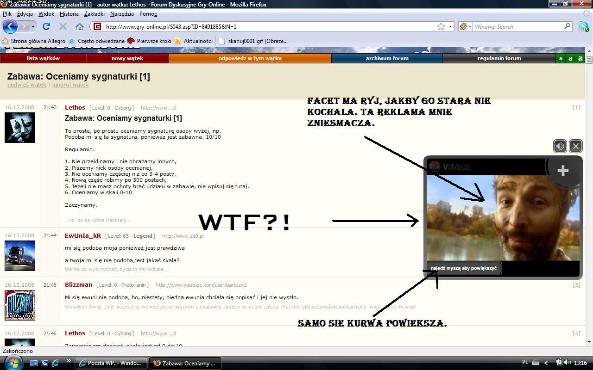Click Lethos's Joker avatar thumbnail
This screenshot has height=370, width=593.
click(20, 127)
